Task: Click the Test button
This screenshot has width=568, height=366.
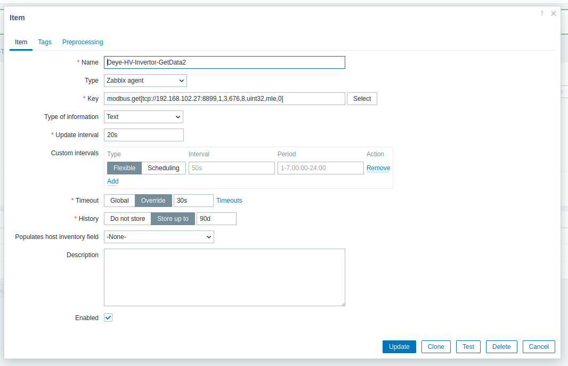Action: tap(468, 347)
